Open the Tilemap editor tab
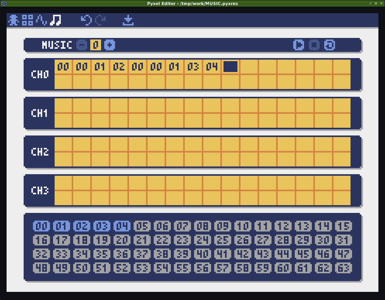 27,20
